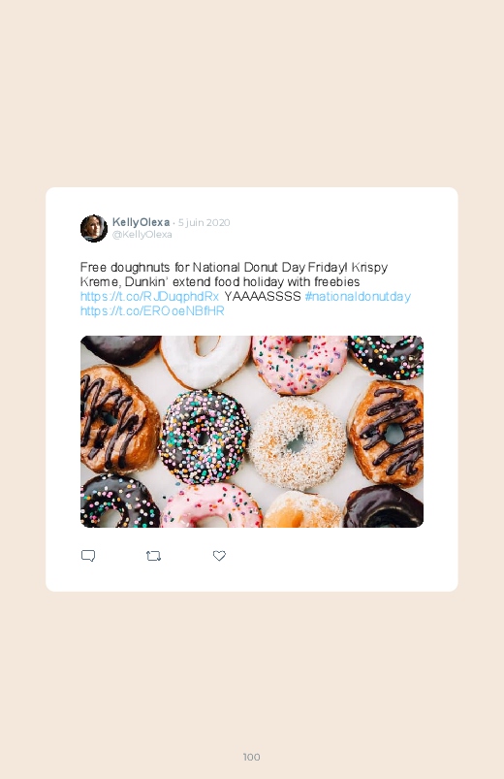Open the t.co/EROoeNBfHR link

click(x=152, y=311)
